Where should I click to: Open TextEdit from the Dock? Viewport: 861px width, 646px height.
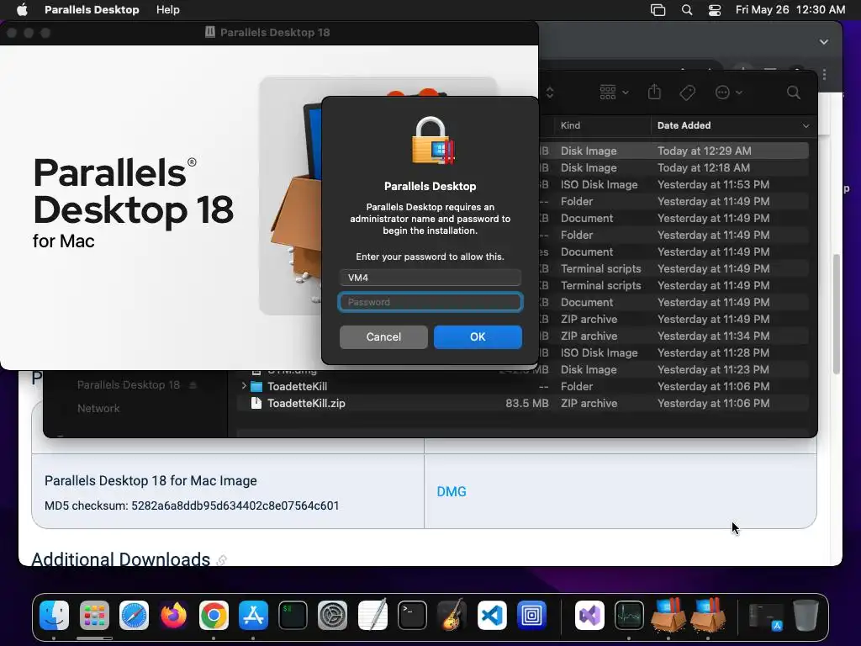(372, 615)
